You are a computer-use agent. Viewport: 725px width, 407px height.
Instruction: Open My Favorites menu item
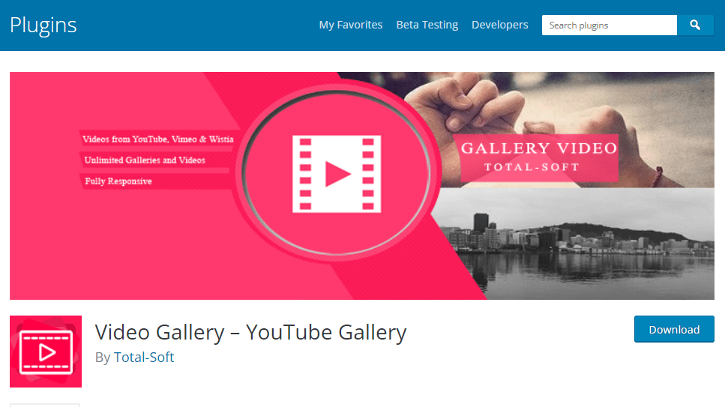pyautogui.click(x=350, y=25)
